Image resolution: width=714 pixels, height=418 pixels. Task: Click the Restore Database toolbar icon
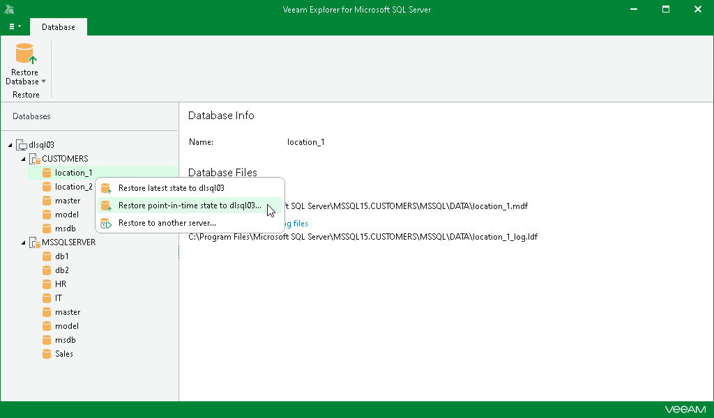coord(26,54)
